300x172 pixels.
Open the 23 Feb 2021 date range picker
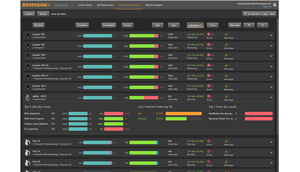coord(259,14)
